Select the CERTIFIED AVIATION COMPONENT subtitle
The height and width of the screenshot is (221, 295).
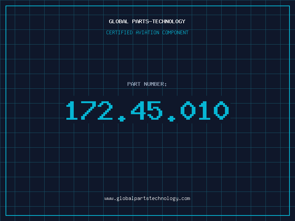click(x=147, y=32)
